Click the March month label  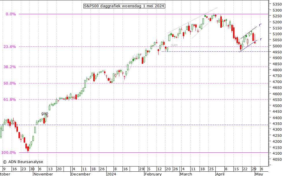click(186, 174)
